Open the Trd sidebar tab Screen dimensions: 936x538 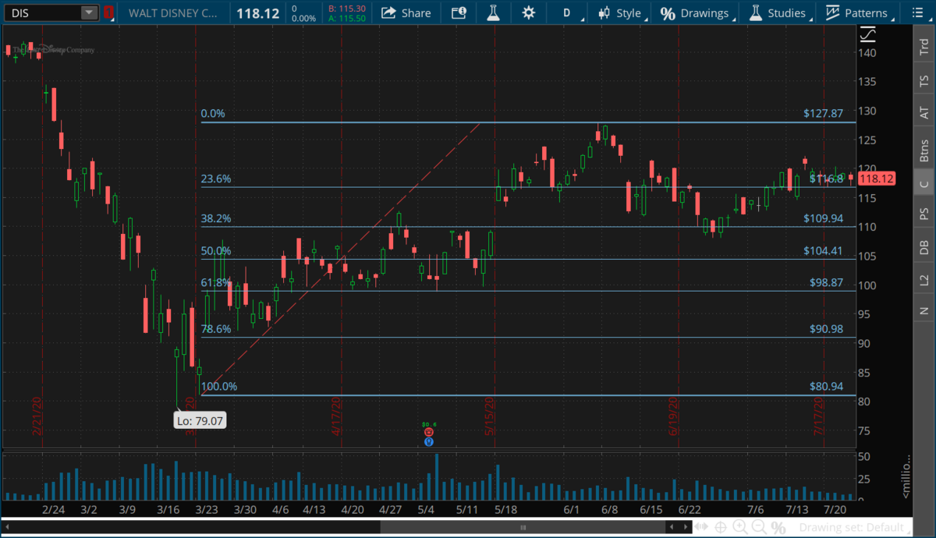[924, 48]
